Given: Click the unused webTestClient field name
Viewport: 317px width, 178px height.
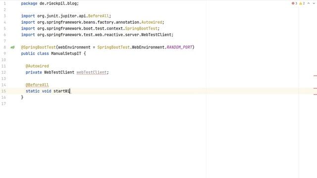Looking at the screenshot, I should coord(92,73).
